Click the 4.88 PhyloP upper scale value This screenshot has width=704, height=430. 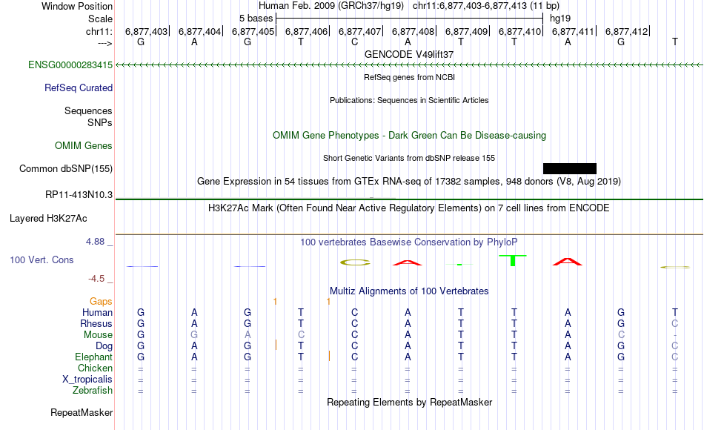click(95, 242)
